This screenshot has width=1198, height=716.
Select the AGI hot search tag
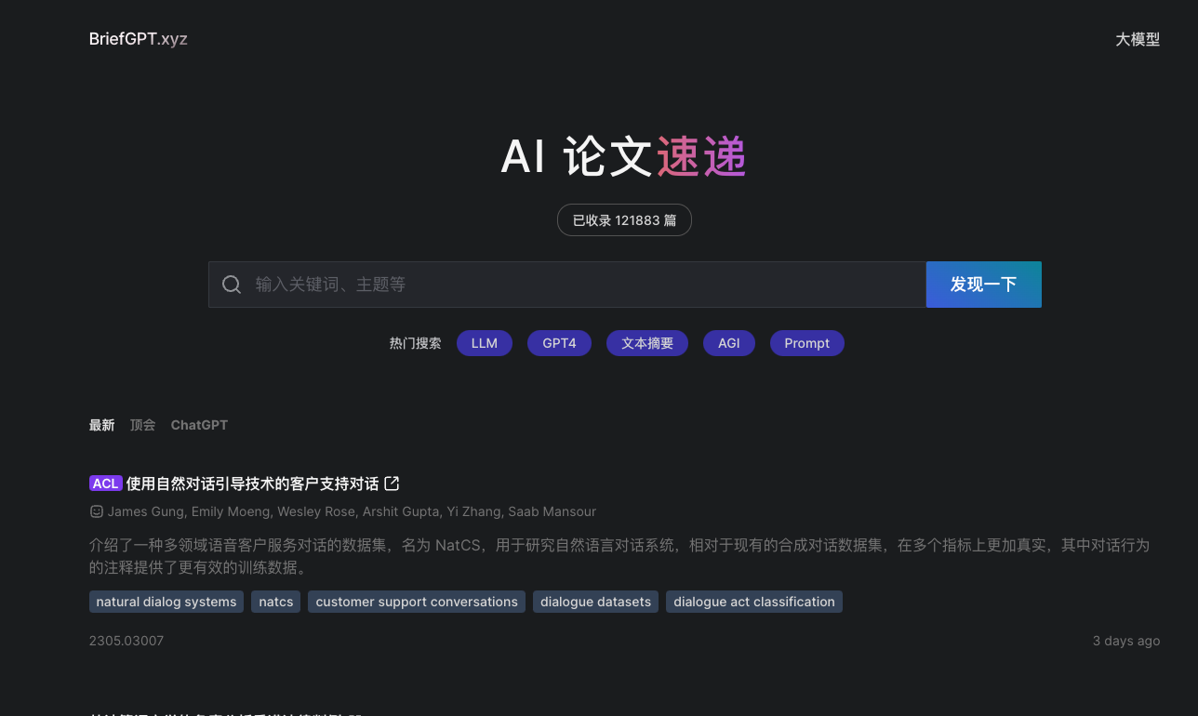point(729,343)
